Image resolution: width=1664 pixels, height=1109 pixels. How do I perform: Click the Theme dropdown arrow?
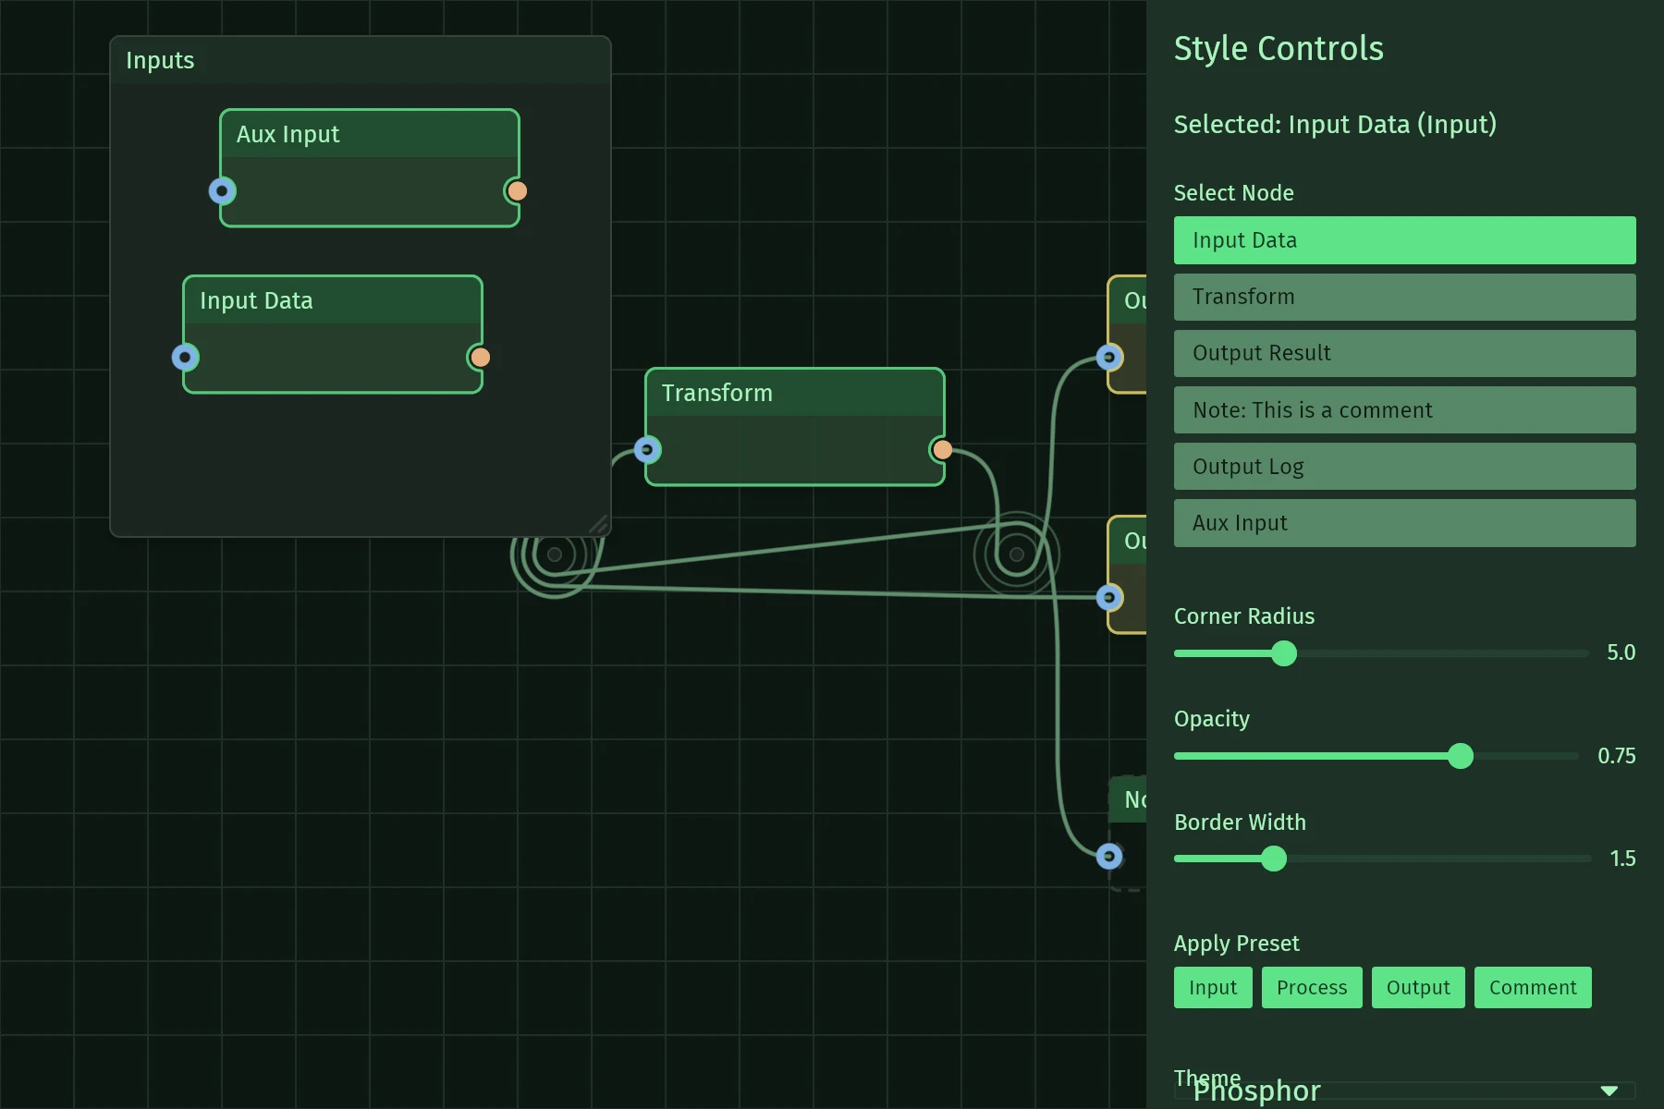1609,1091
